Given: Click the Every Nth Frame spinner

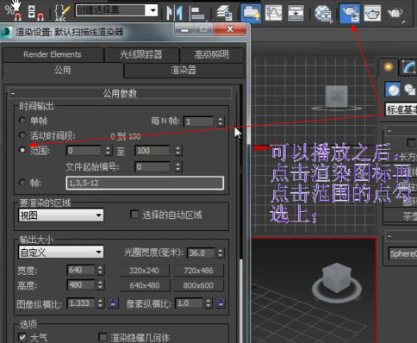Looking at the screenshot, I should click(x=221, y=122).
